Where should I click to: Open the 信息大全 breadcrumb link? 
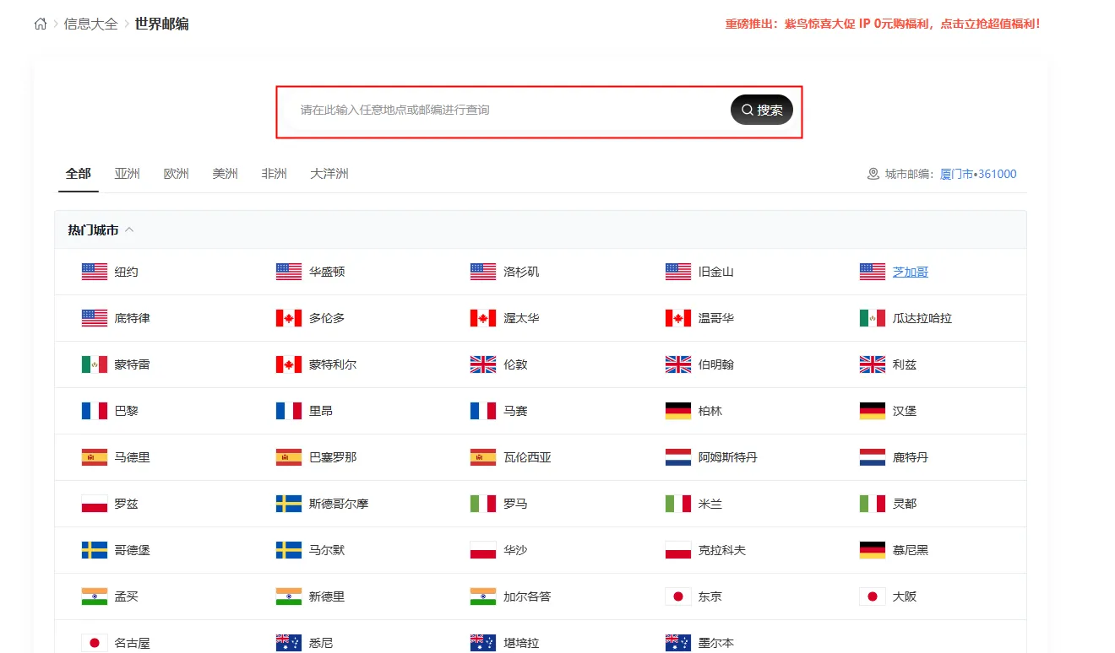[x=91, y=24]
